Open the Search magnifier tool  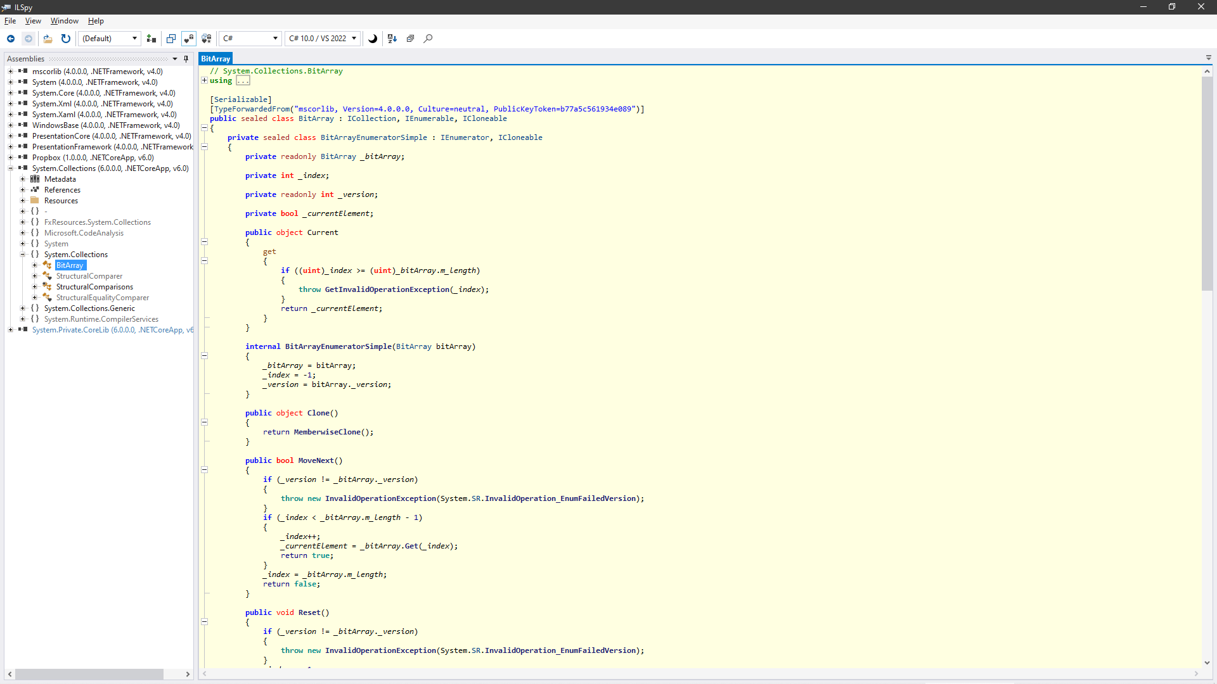tap(428, 39)
